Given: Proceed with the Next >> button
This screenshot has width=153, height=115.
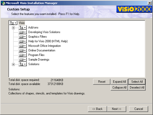Looking at the screenshot, I should pos(117,109).
